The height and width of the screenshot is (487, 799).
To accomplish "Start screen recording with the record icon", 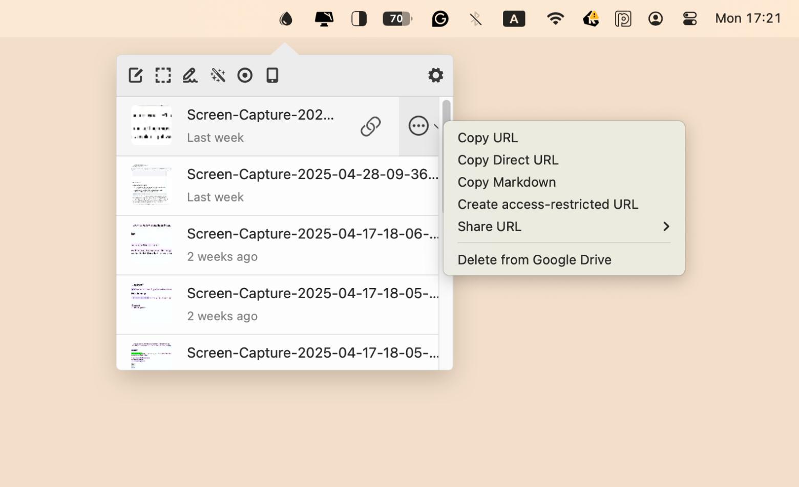I will (245, 75).
